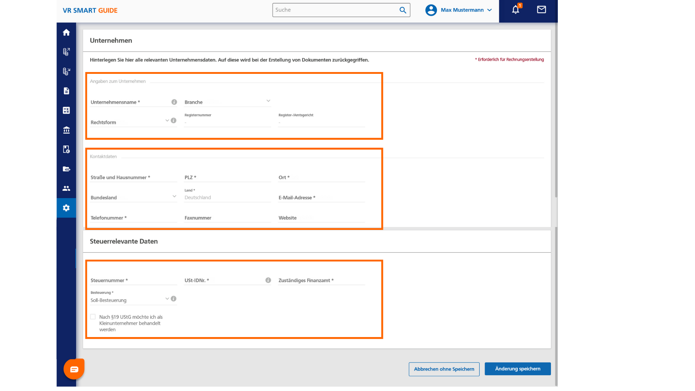Image resolution: width=695 pixels, height=391 pixels.
Task: Open the bank building icon in sidebar
Action: pos(66,130)
